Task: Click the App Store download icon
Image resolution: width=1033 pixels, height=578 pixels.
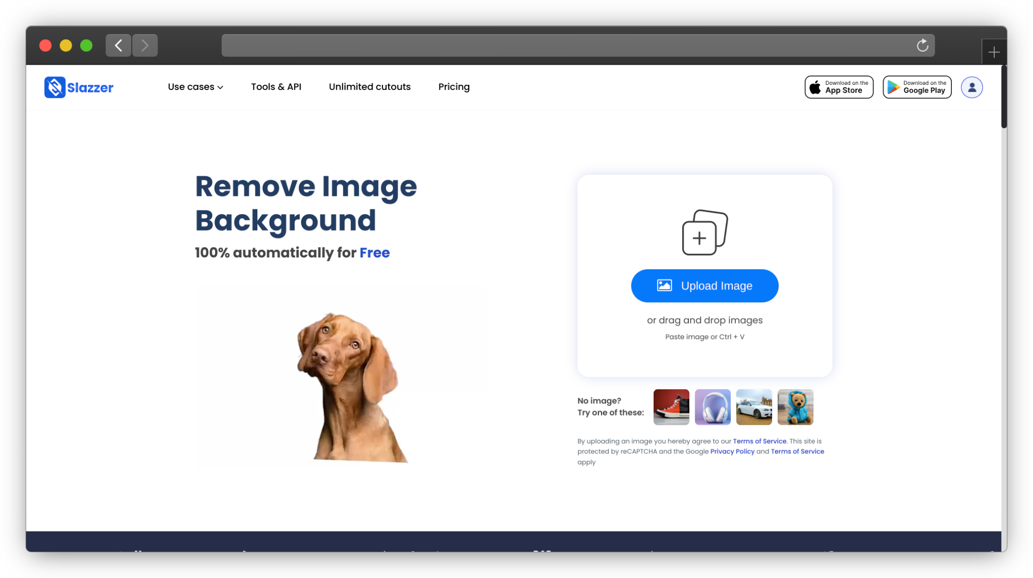Action: [x=840, y=87]
